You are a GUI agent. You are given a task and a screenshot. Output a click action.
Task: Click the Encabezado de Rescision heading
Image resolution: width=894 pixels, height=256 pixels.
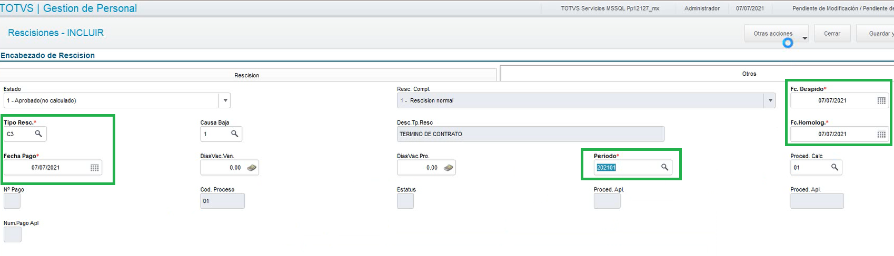[x=48, y=55]
